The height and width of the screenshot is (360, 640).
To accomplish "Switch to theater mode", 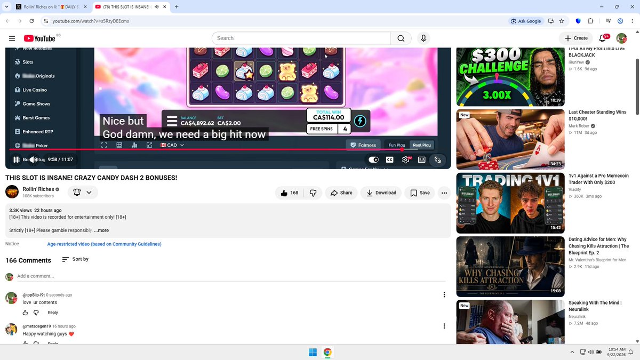I will 421,159.
